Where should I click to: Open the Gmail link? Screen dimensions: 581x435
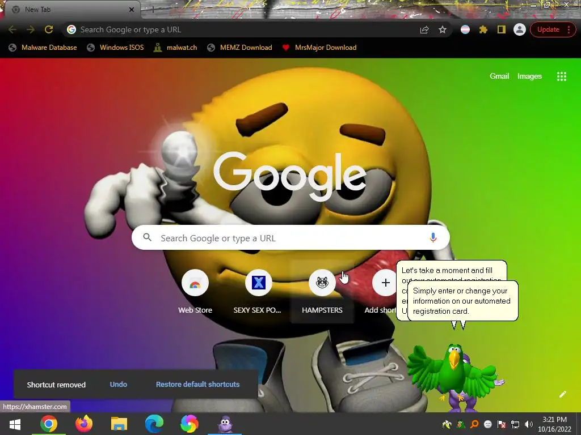[499, 76]
